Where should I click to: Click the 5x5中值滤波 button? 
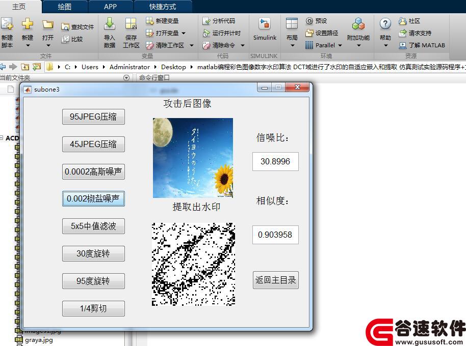(93, 226)
